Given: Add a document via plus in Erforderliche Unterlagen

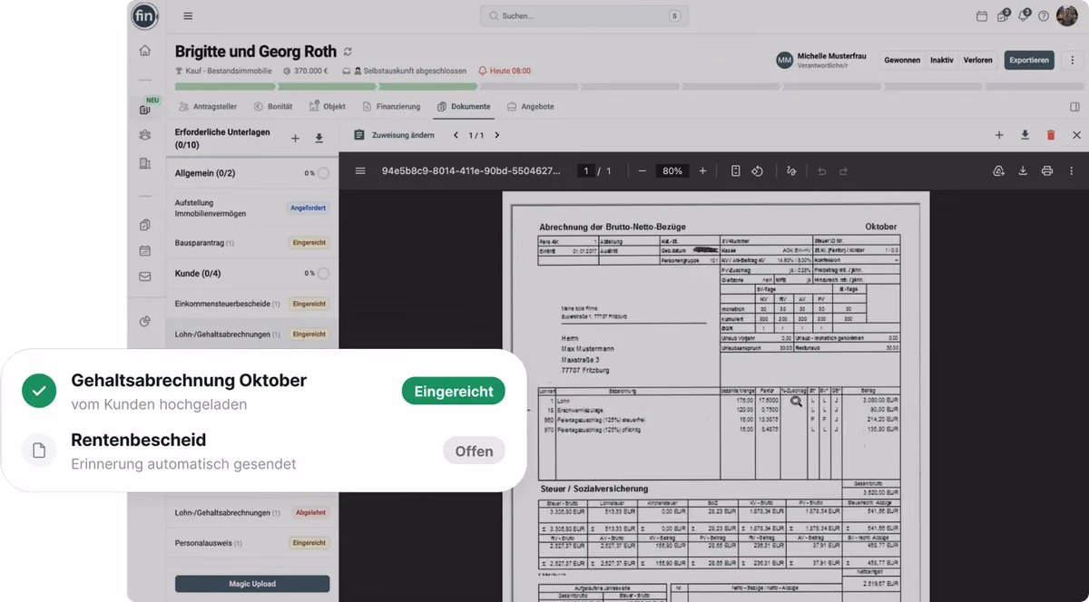Looking at the screenshot, I should (295, 138).
